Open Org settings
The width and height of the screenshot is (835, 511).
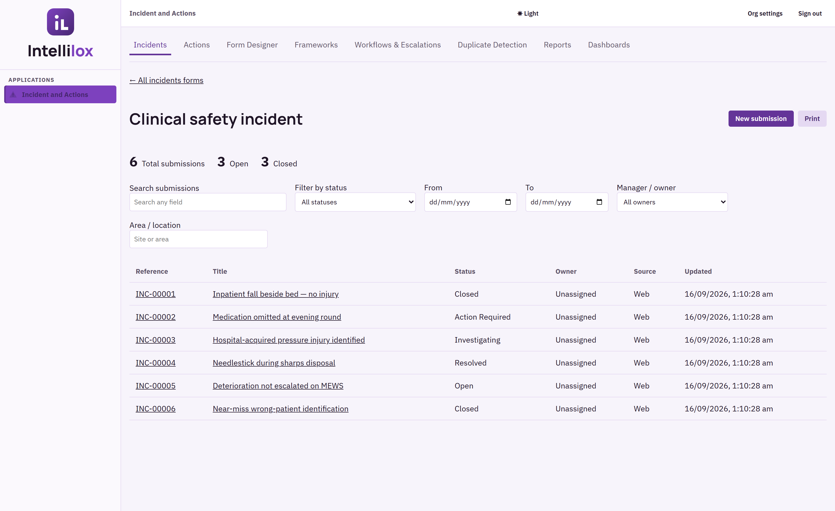[x=765, y=14]
